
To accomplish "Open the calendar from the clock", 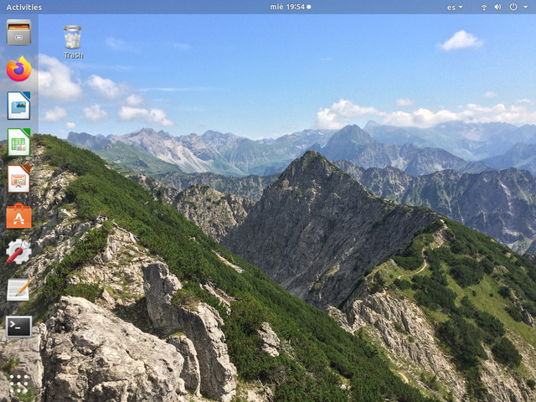I will 287,7.
